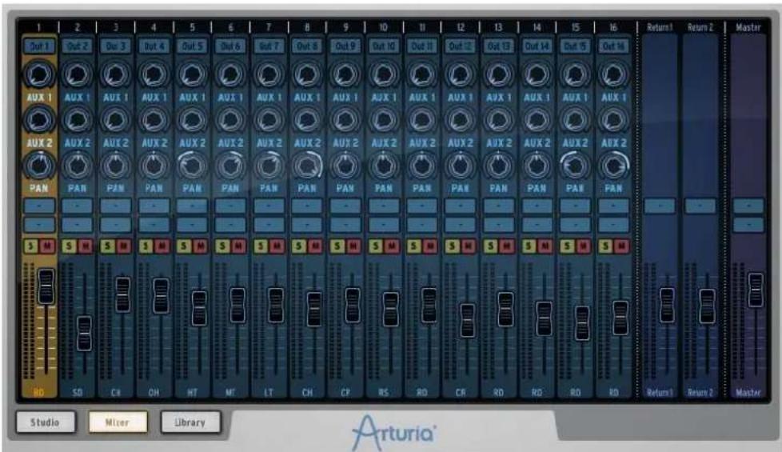Click the AUX 2 knob on channel 9
The width and height of the screenshot is (782, 452).
(x=345, y=120)
